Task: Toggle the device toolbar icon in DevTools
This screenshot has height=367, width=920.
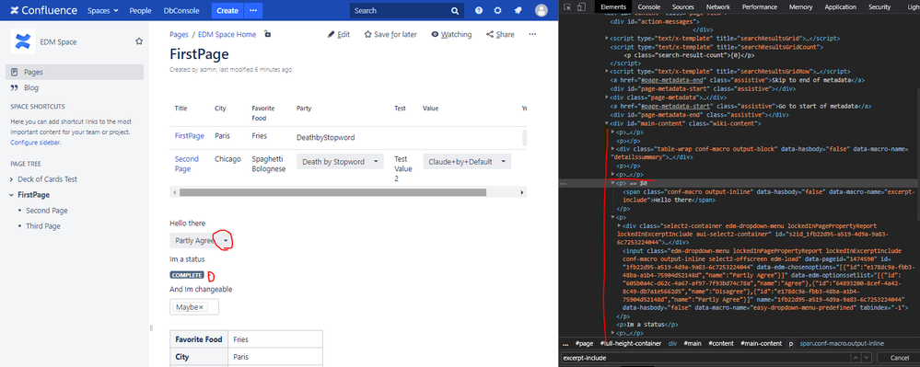Action: (581, 7)
